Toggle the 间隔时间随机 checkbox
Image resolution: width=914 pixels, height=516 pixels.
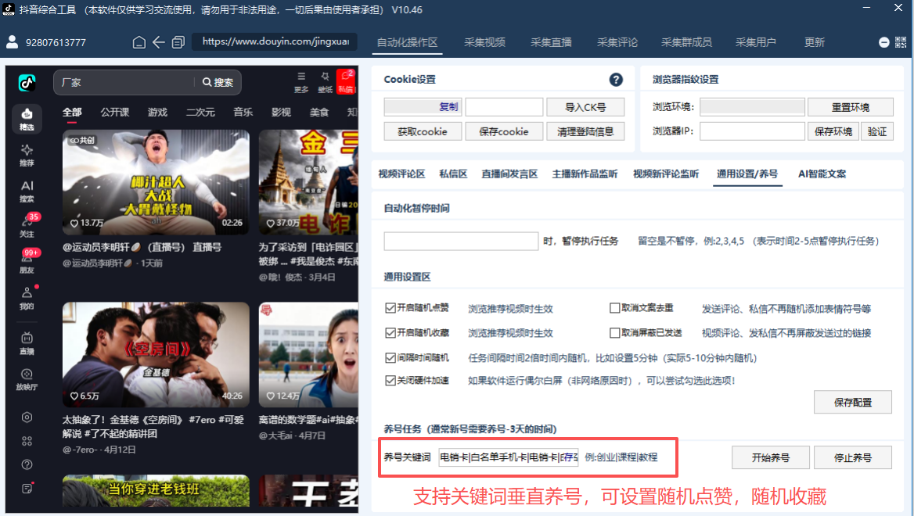click(x=390, y=357)
